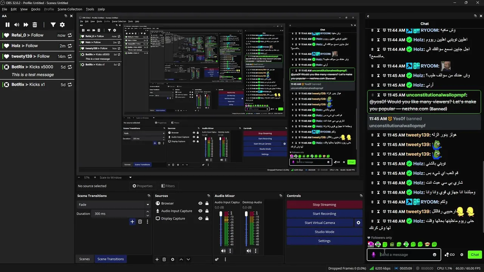Replay the tweety139 follow alert
This screenshot has width=484, height=272.
70,56
